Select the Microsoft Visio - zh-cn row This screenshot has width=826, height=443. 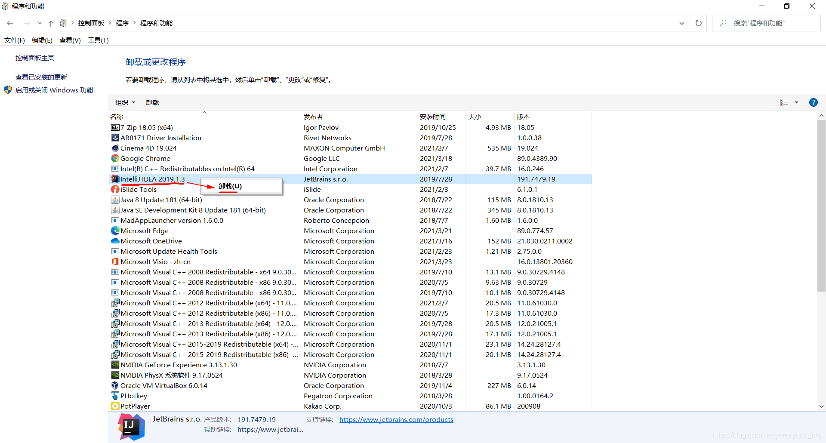tap(350, 261)
